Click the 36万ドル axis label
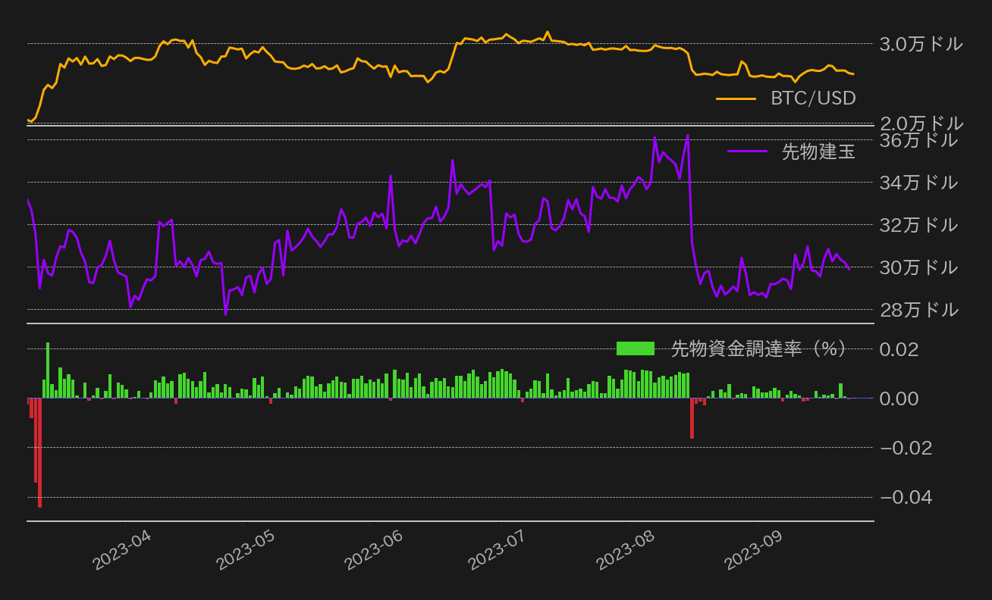The height and width of the screenshot is (600, 992). (918, 140)
